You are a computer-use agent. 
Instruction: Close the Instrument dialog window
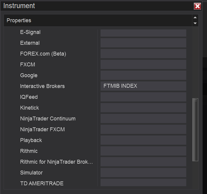tap(197, 6)
